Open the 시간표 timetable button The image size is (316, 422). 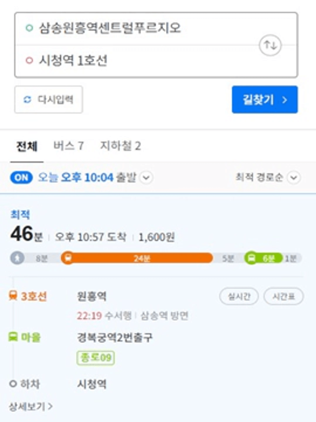pyautogui.click(x=284, y=296)
